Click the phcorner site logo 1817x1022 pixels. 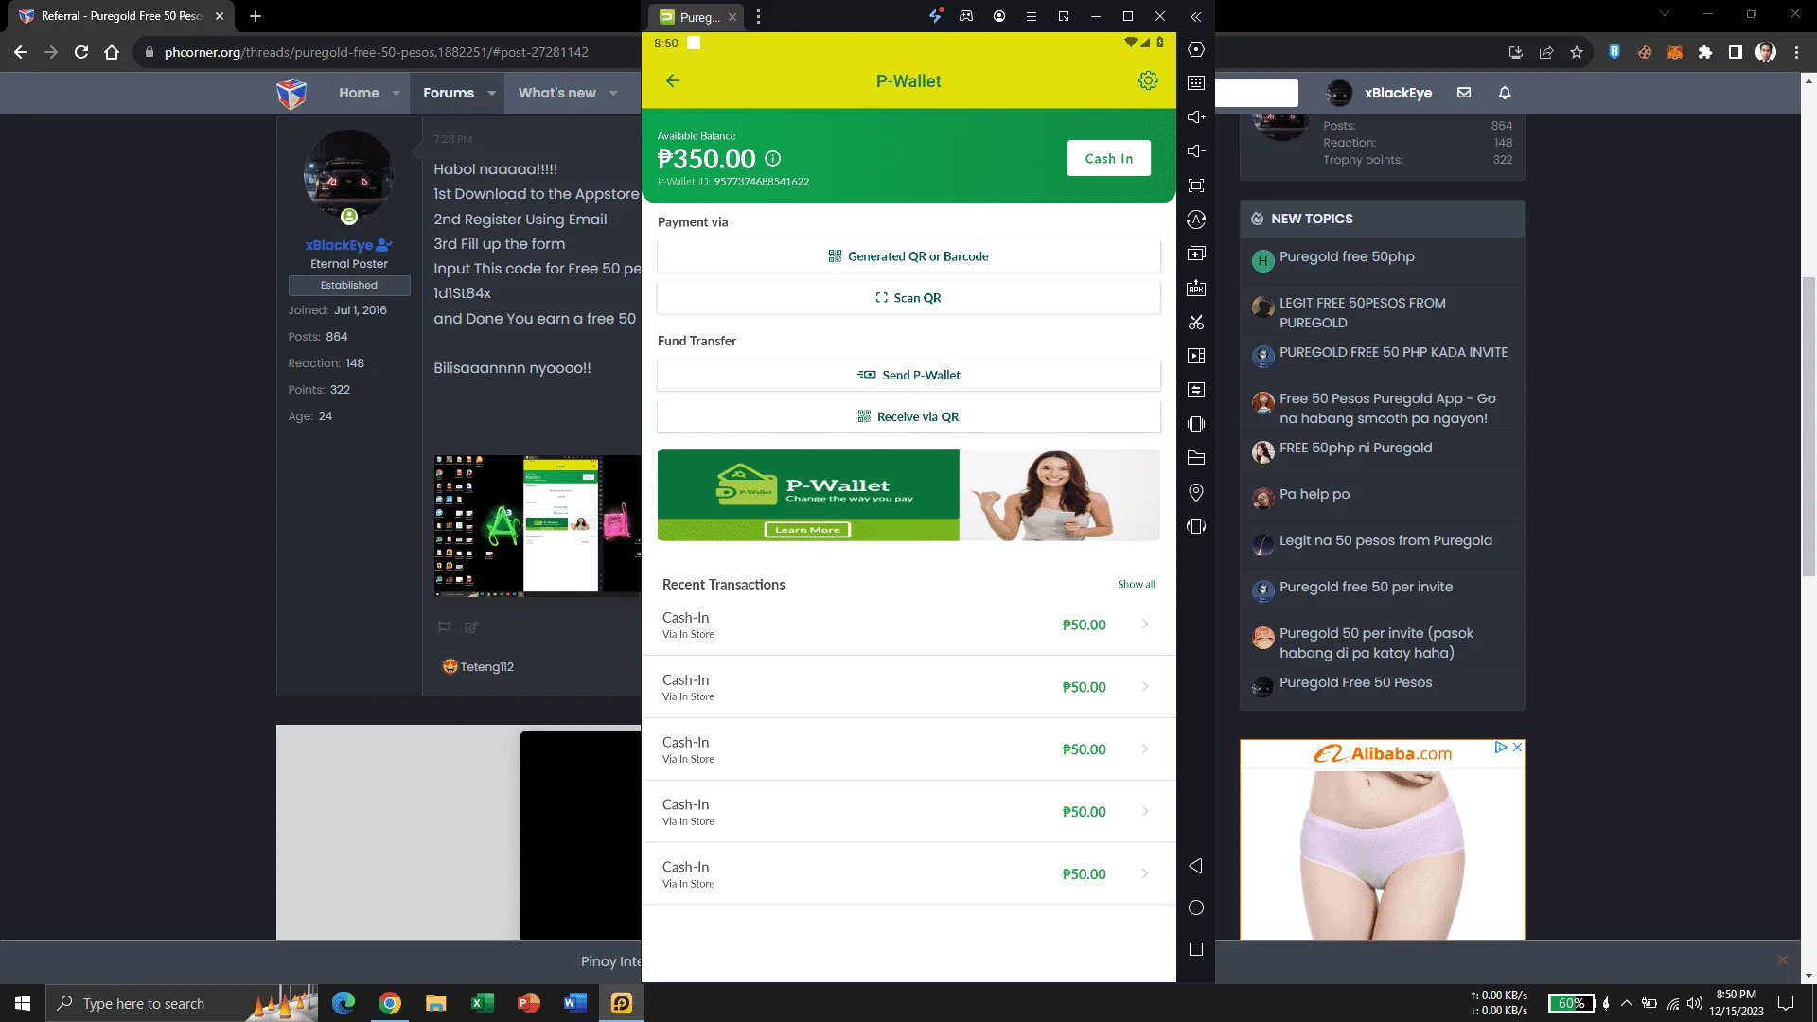click(x=291, y=93)
